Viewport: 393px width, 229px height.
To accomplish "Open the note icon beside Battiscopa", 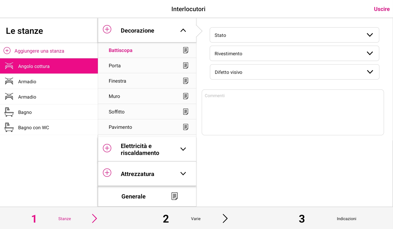I will (x=186, y=50).
